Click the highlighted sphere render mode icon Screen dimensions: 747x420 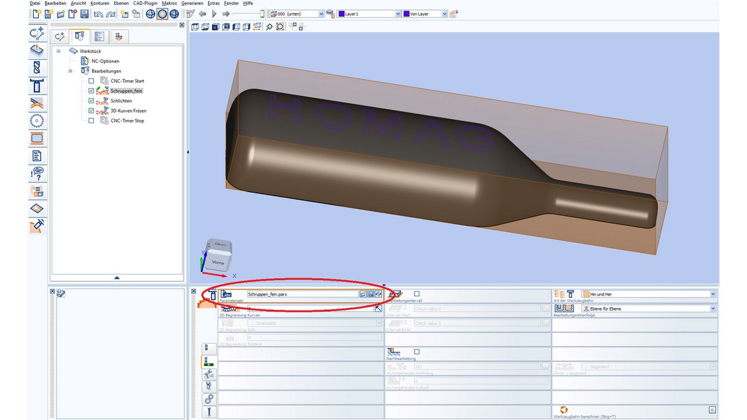pos(162,13)
